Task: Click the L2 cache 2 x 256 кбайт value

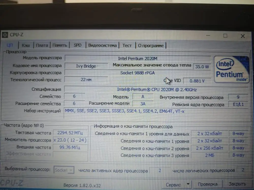Action: 210,148
